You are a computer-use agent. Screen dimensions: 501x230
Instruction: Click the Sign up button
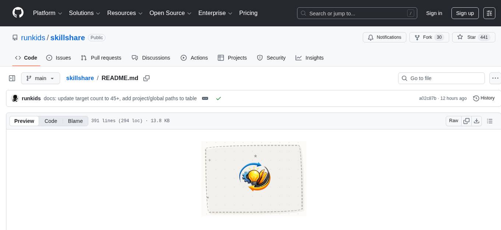click(x=465, y=13)
